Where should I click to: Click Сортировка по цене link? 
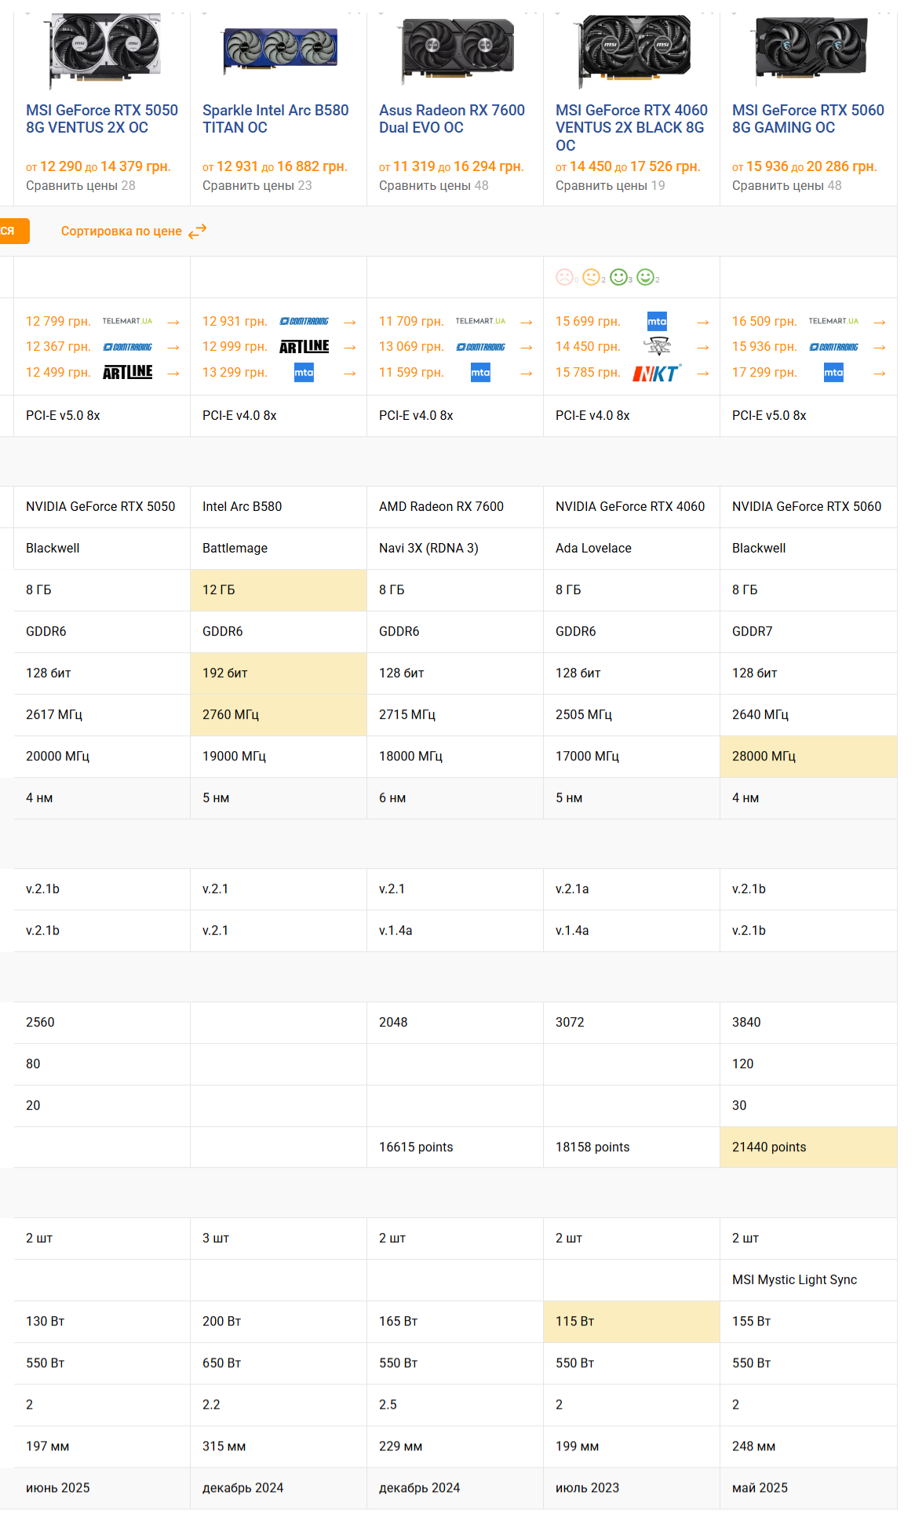tap(122, 231)
